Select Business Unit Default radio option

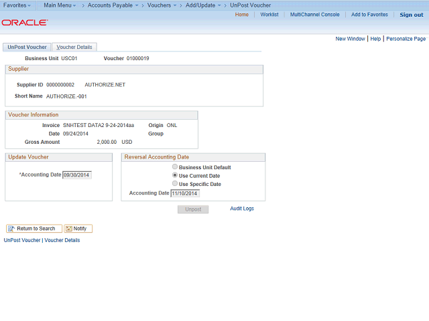175,167
